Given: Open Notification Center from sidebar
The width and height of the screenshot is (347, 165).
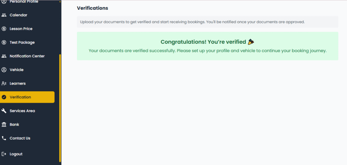Looking at the screenshot, I should [x=27, y=56].
